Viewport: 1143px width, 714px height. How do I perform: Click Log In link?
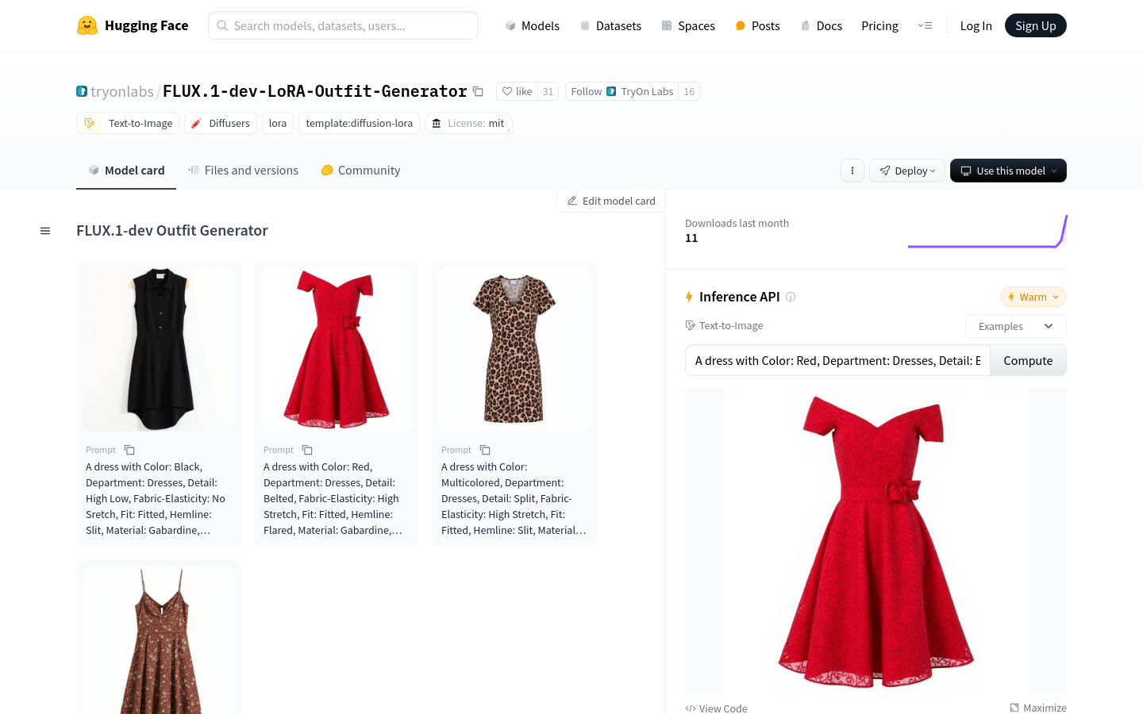(x=976, y=25)
